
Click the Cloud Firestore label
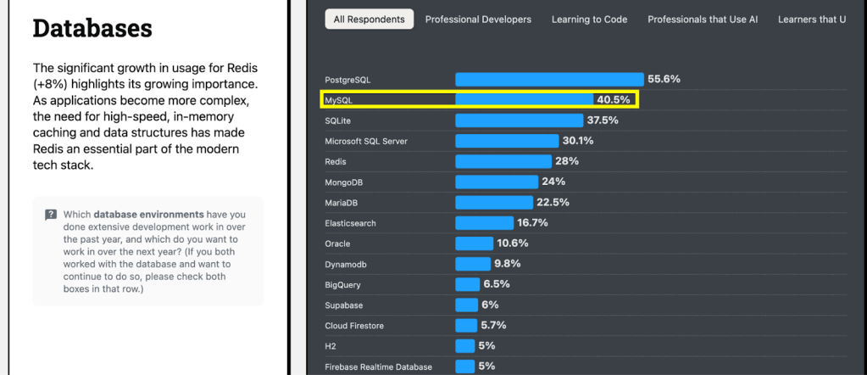pos(353,326)
